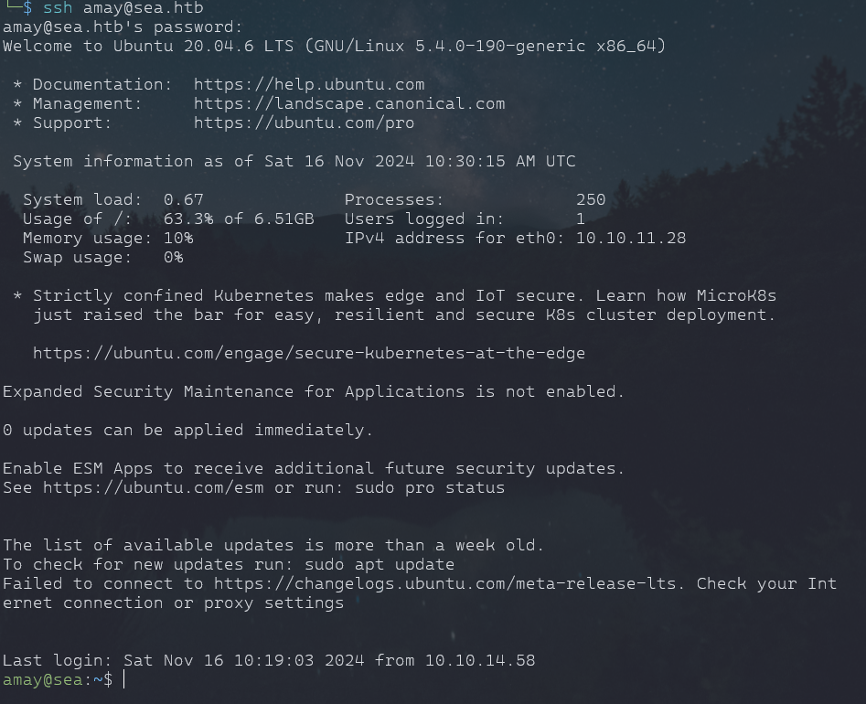Click the System load value 0.67
The width and height of the screenshot is (866, 704).
point(183,199)
